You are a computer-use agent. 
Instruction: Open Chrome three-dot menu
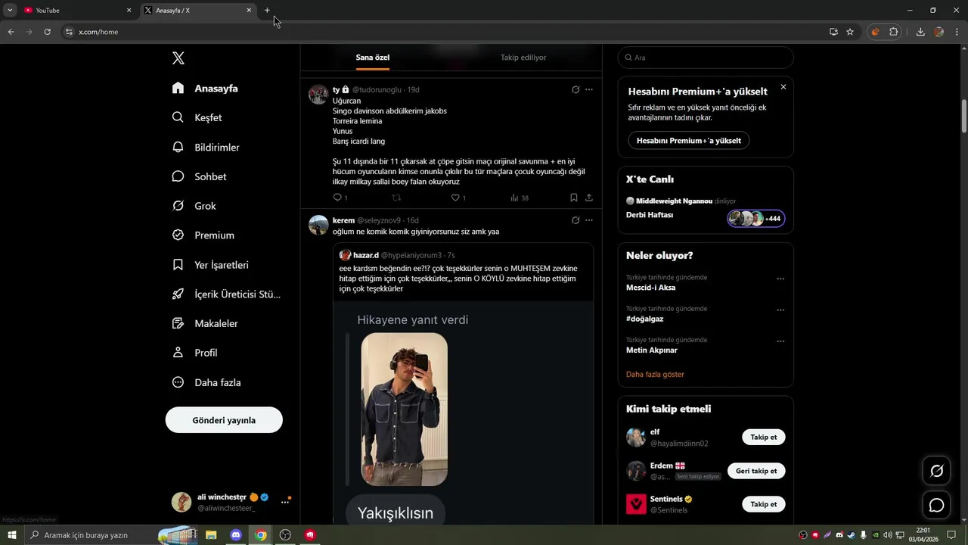(x=956, y=32)
